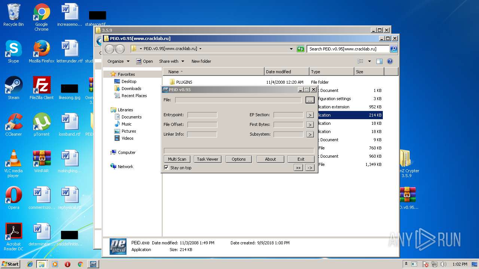Select the Google Chrome desktop icon
The height and width of the screenshot is (269, 479).
(42, 17)
